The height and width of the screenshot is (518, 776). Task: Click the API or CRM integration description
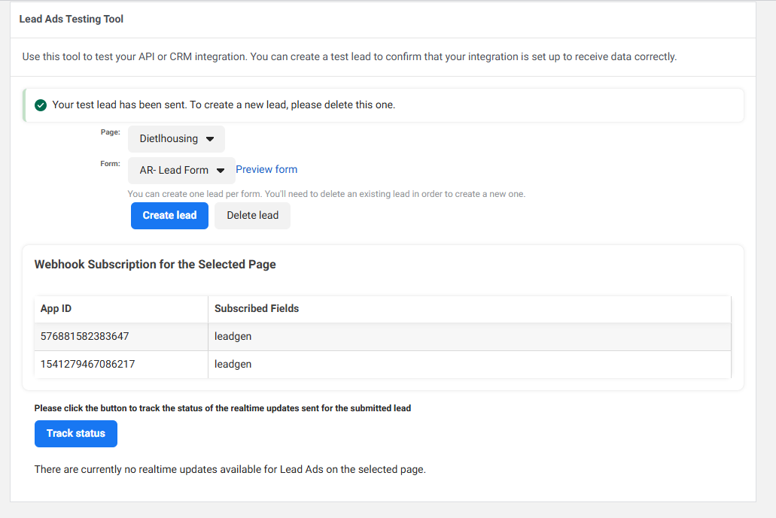(x=349, y=57)
